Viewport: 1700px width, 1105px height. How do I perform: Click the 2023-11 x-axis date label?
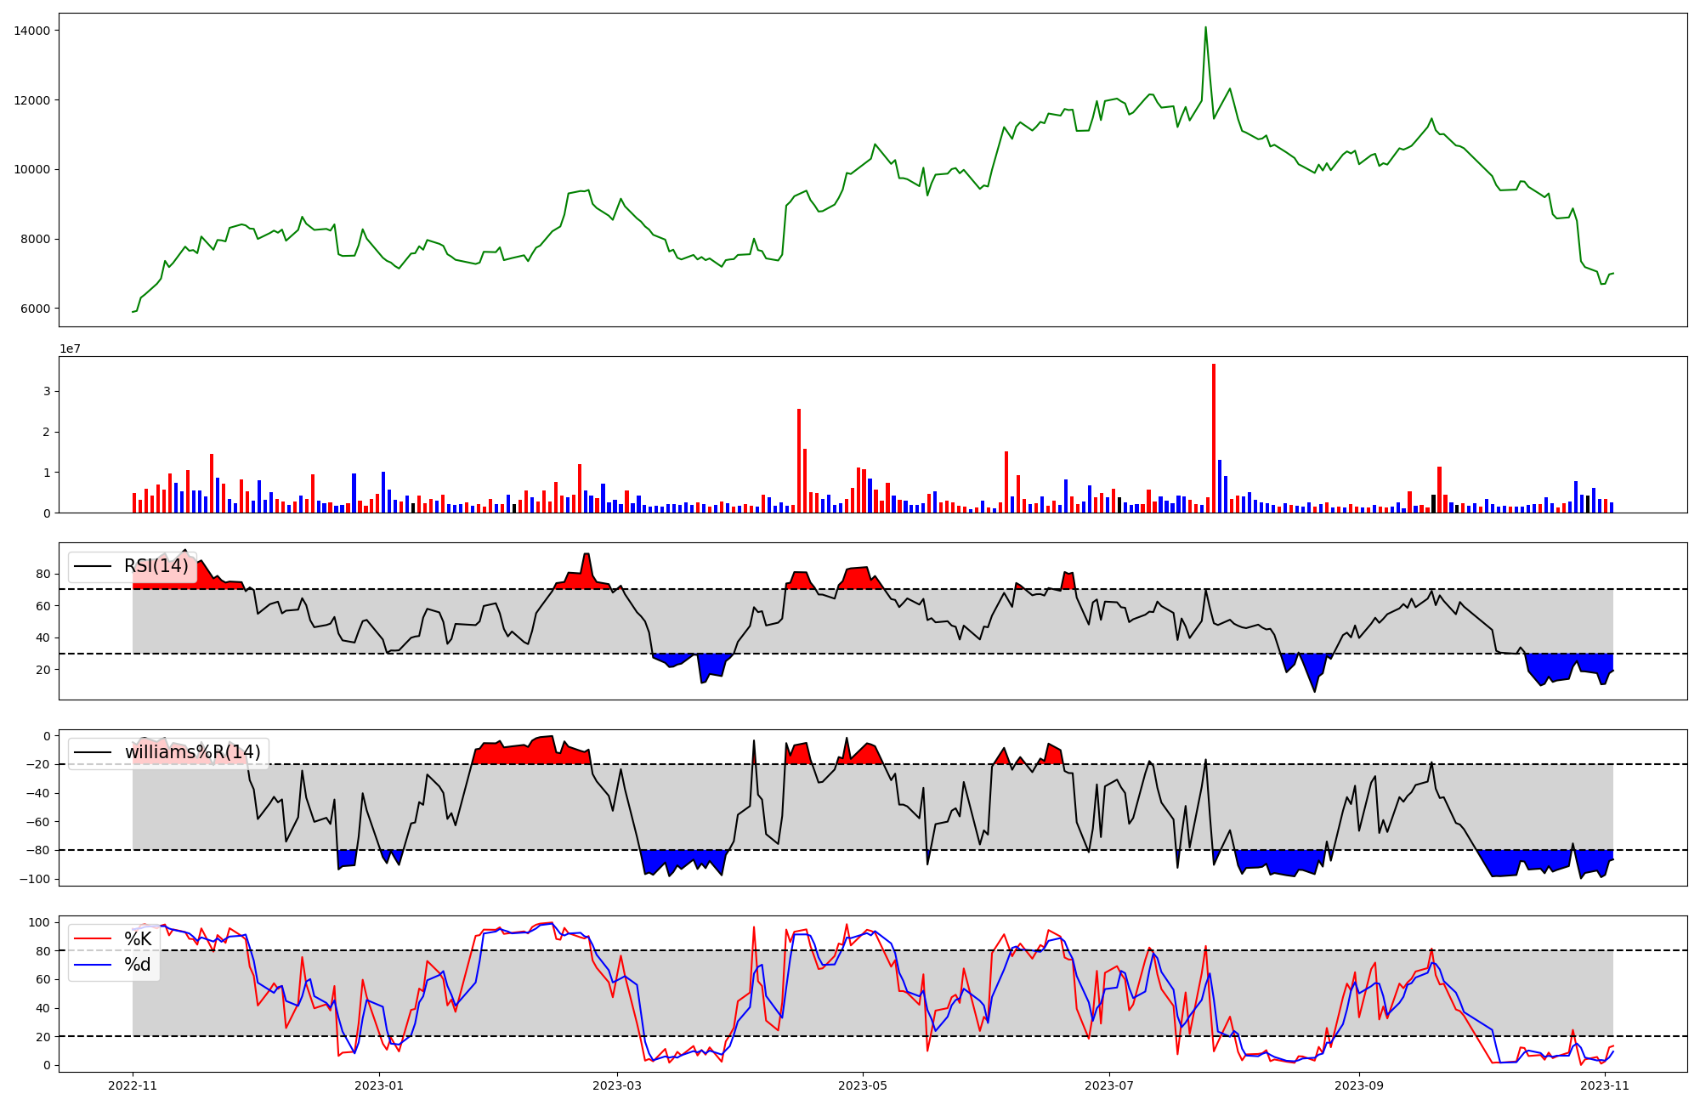point(1605,1085)
